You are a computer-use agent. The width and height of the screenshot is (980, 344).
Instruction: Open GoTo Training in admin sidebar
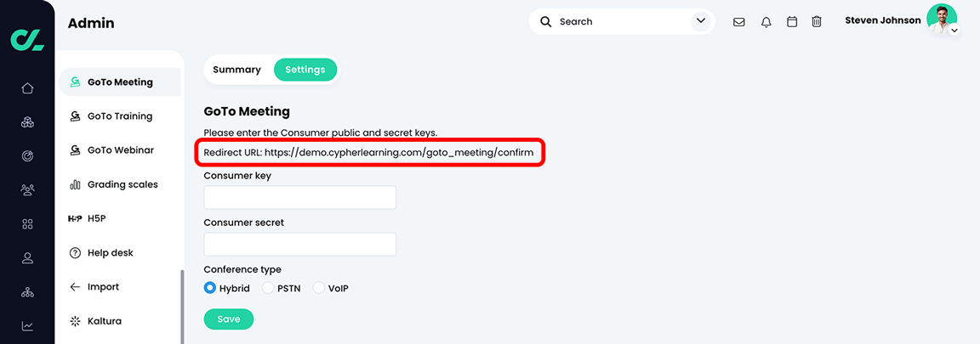point(120,116)
